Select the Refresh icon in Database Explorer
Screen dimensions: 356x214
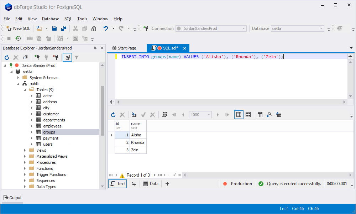pos(6,57)
